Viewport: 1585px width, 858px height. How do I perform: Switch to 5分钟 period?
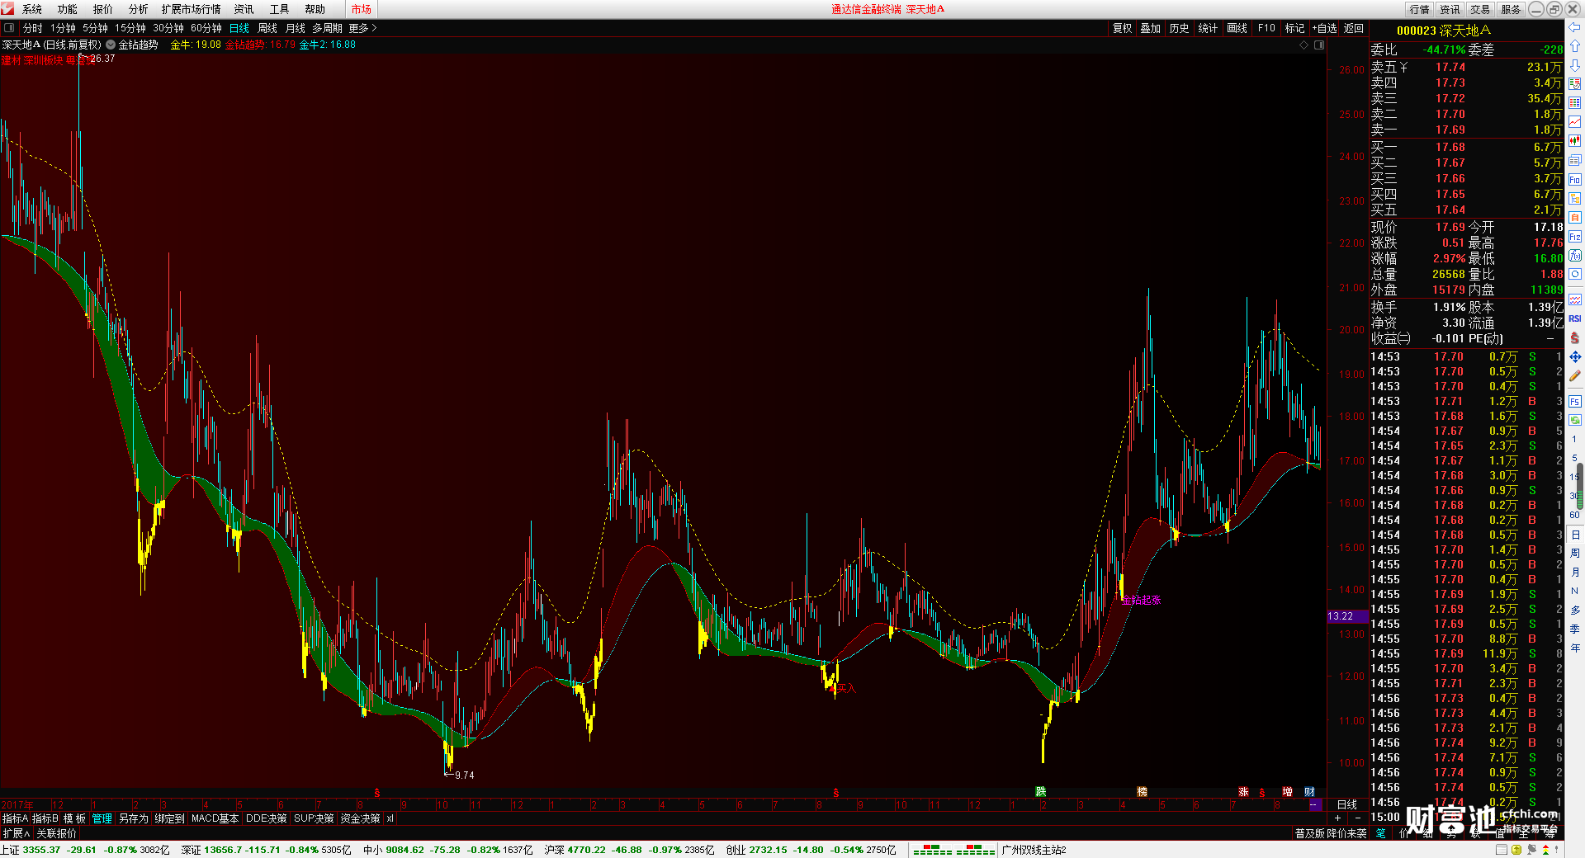(x=96, y=28)
